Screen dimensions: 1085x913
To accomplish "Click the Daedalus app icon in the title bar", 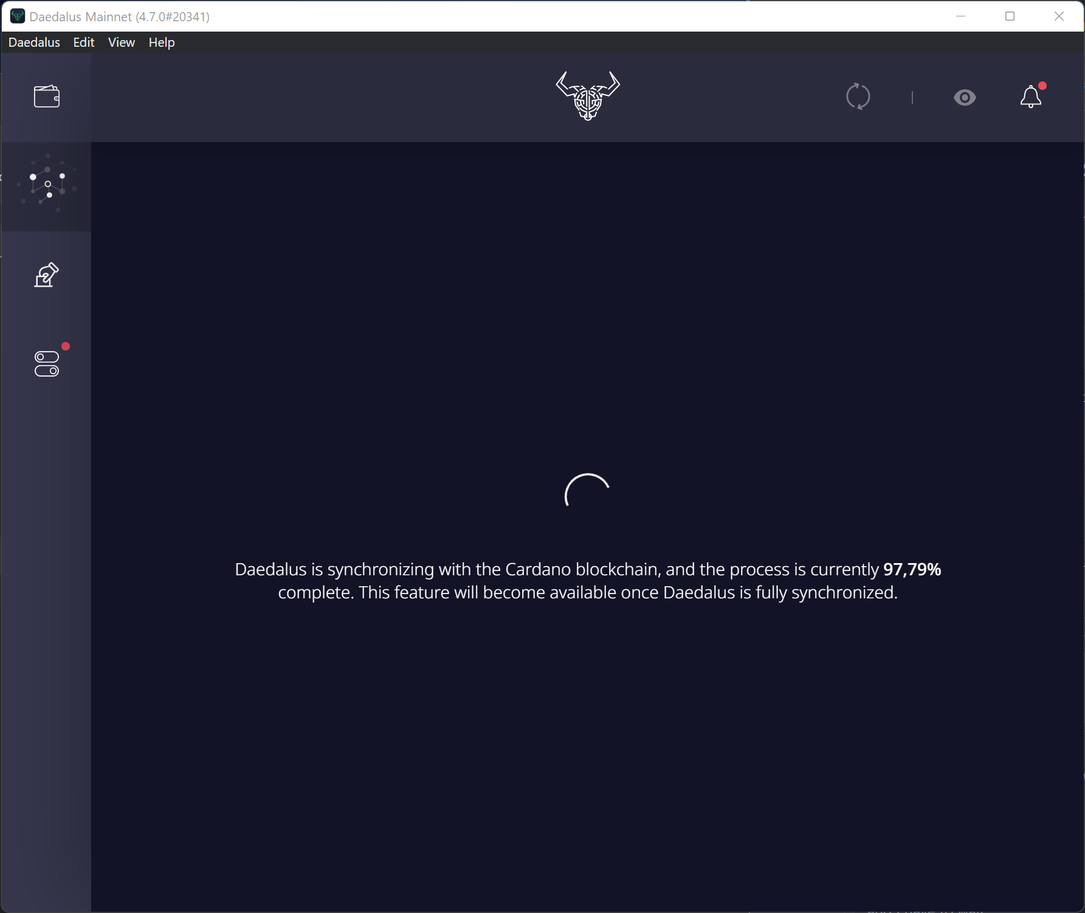I will click(x=17, y=16).
